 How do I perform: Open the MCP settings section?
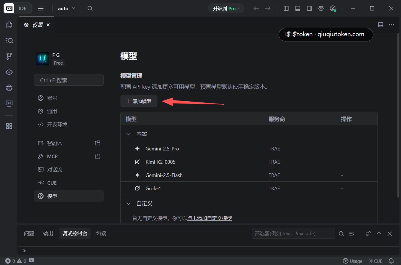click(x=69, y=156)
